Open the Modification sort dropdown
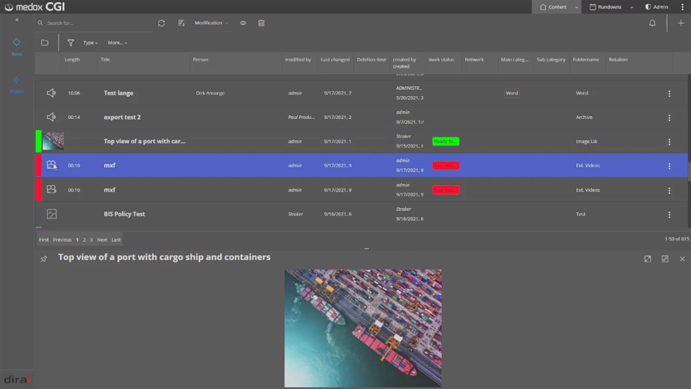The height and width of the screenshot is (389, 691). click(x=212, y=23)
